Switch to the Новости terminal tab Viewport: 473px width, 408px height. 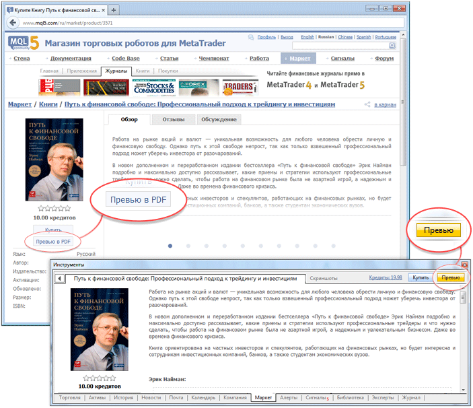point(151,398)
